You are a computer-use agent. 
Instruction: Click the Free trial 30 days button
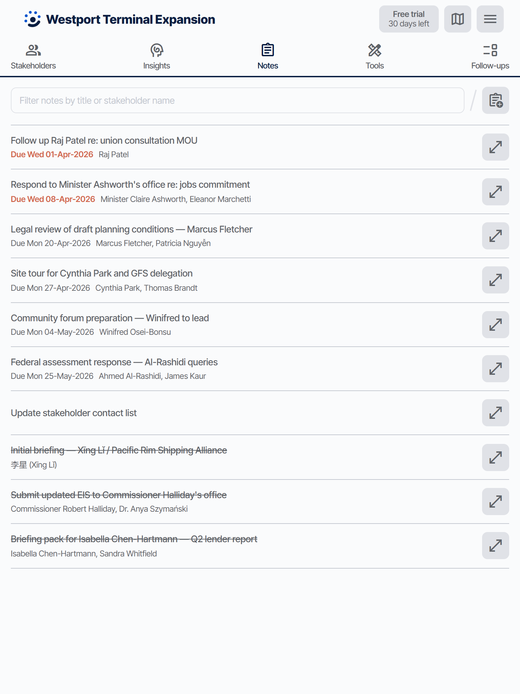pos(409,19)
